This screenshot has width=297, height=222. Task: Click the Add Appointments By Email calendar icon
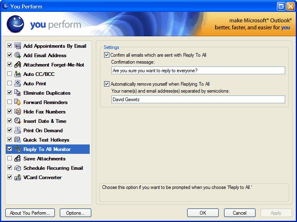pos(18,46)
